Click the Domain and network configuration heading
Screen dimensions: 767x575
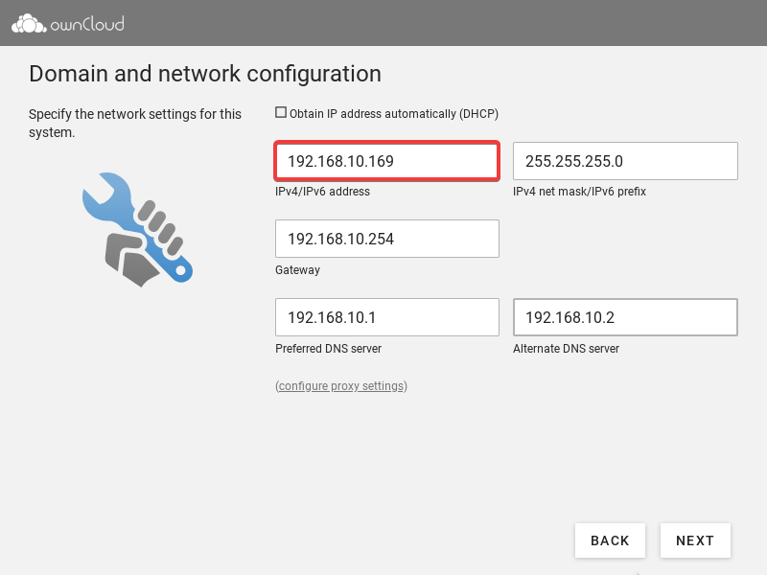click(x=205, y=74)
